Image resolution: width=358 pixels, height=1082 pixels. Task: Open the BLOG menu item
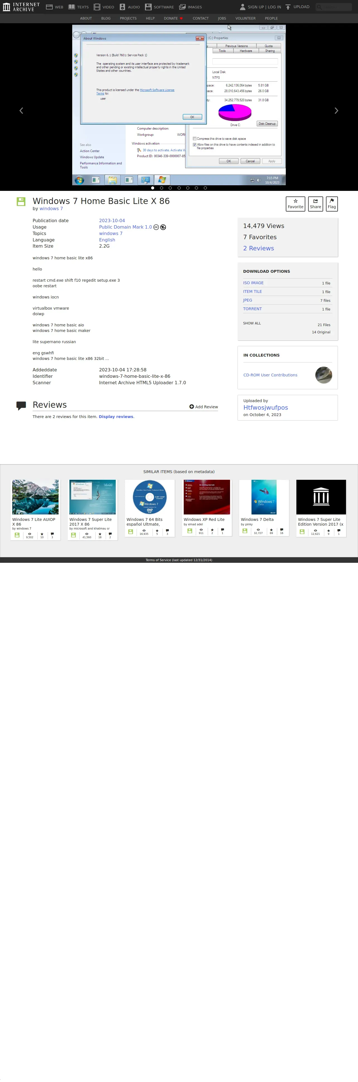(x=106, y=18)
